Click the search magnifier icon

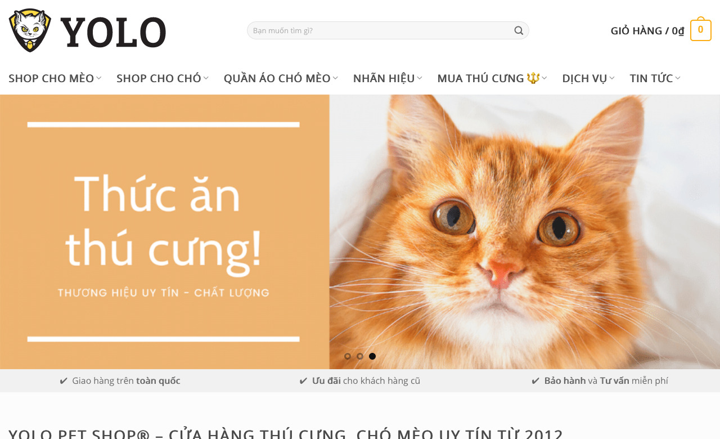coord(519,30)
